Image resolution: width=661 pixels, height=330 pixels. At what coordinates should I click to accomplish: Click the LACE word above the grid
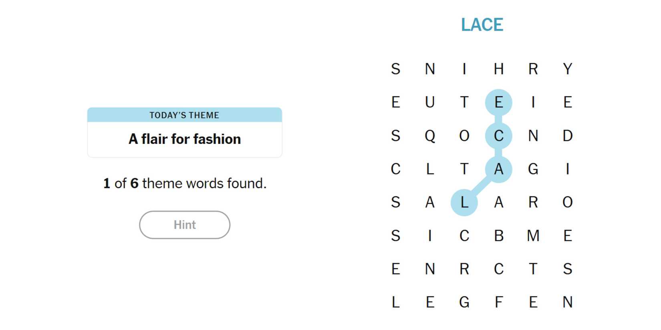482,25
